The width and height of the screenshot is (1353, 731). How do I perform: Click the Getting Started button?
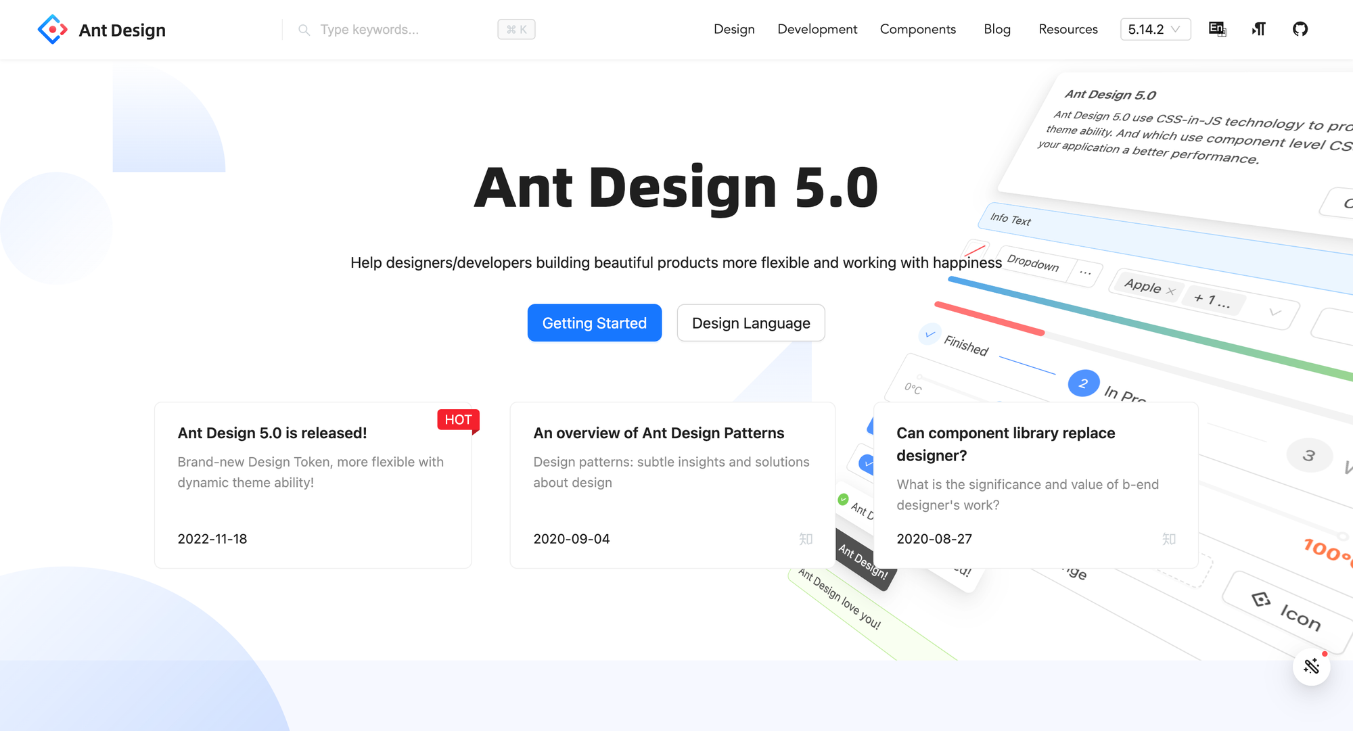pyautogui.click(x=594, y=323)
